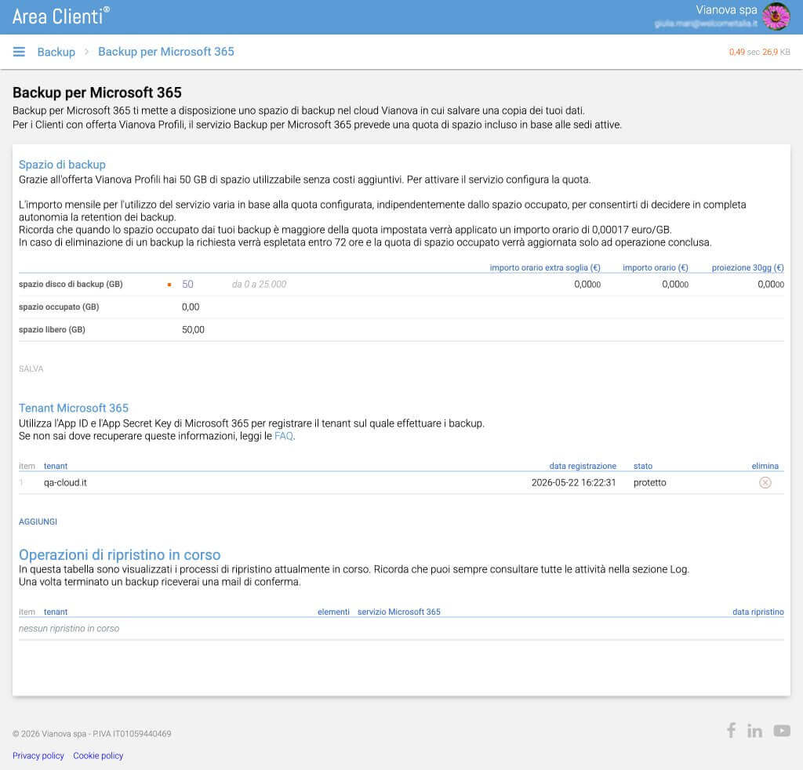Delete the qa-cloud.it tenant
This screenshot has height=770, width=803.
click(765, 483)
